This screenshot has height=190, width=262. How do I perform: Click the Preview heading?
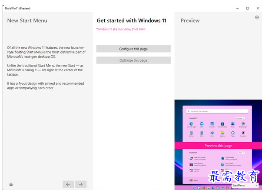190,20
